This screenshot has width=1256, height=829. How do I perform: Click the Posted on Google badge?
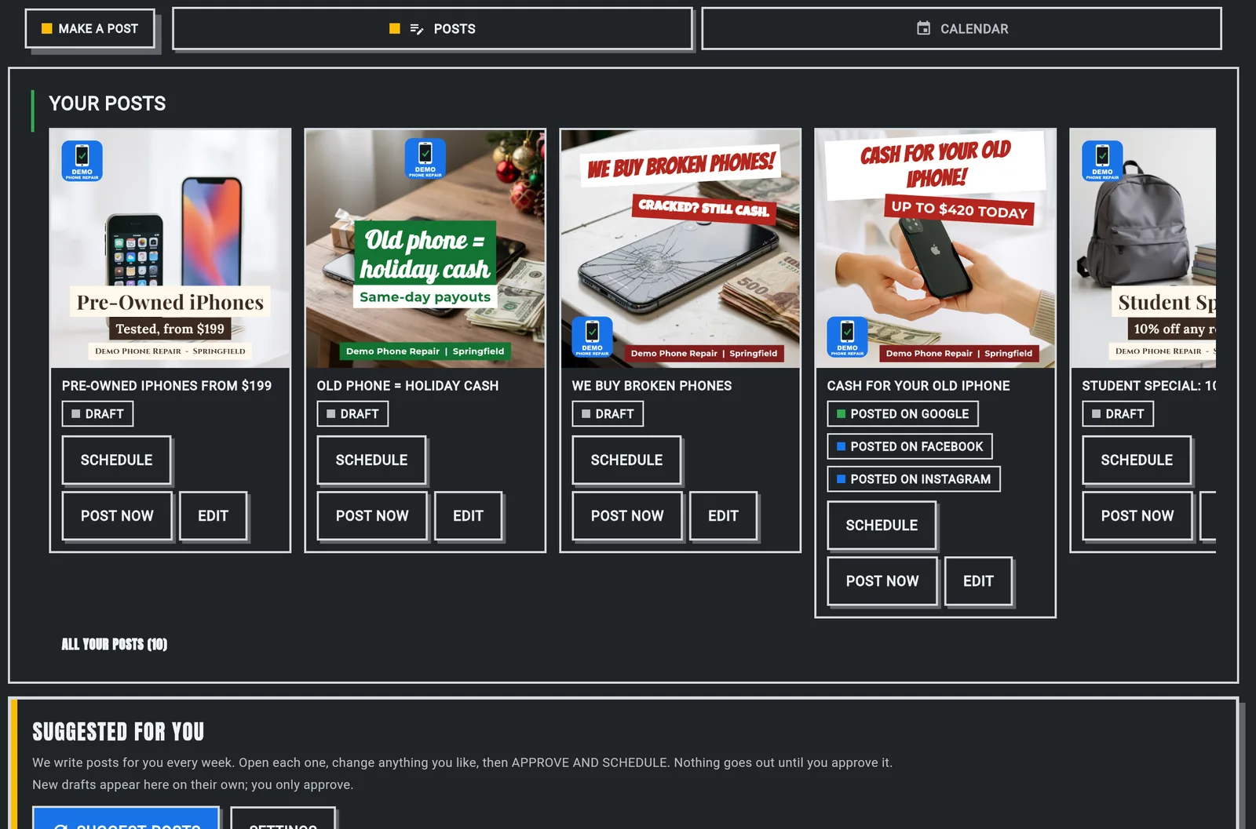(903, 414)
